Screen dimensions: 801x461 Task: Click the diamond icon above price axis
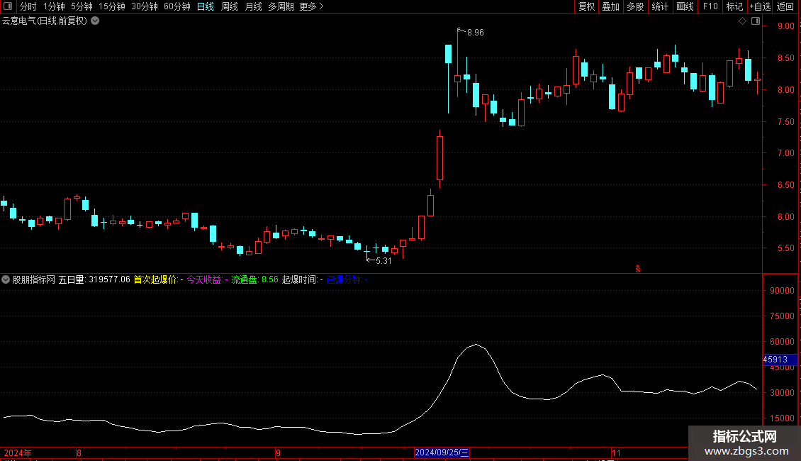pyautogui.click(x=743, y=21)
